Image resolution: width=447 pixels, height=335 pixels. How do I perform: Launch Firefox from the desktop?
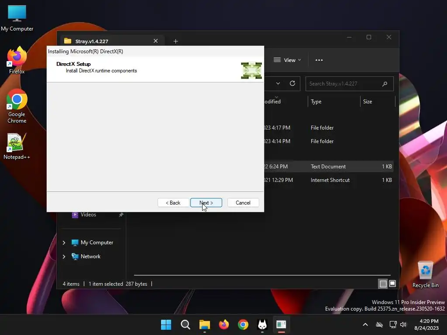(x=17, y=60)
